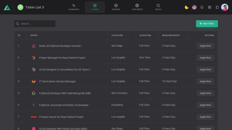Select the Layouts navigation tab
Screen dimensions: 232x130
(95, 7)
